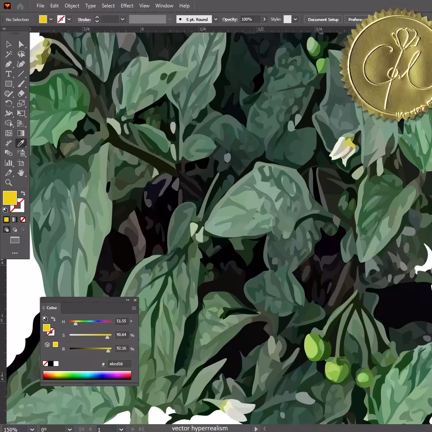The height and width of the screenshot is (432, 432).
Task: Click Change Screen Mode button
Action: [15, 240]
